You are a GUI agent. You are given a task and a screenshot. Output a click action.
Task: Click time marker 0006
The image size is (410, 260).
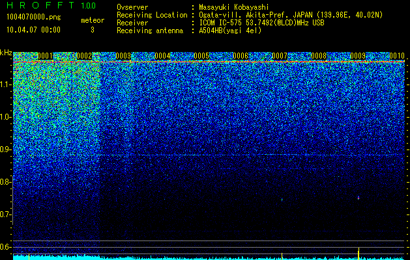point(241,56)
